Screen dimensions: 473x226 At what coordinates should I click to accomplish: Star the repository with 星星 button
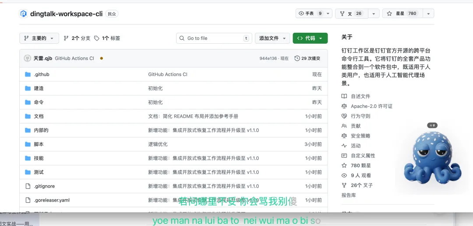point(403,14)
